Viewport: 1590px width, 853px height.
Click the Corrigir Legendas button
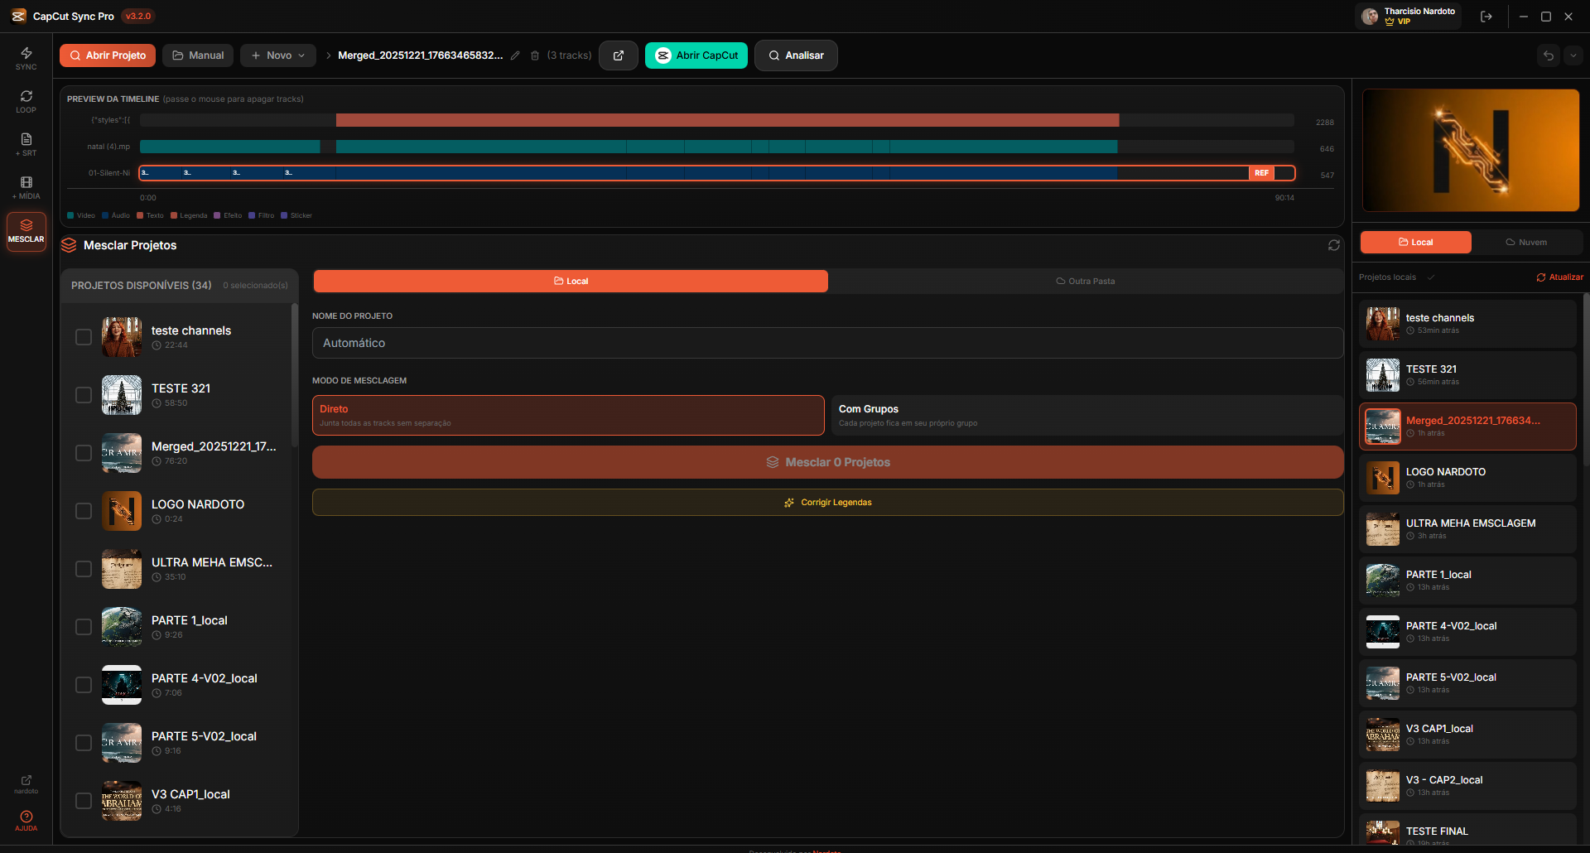coord(827,502)
